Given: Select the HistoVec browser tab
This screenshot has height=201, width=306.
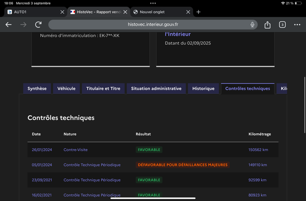Looking at the screenshot, I should 99,12.
